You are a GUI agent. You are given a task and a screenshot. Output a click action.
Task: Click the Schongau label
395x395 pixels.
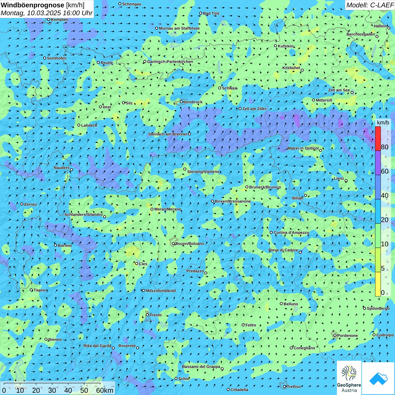(x=132, y=4)
